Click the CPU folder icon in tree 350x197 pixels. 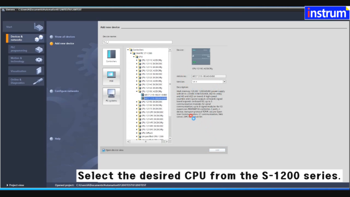[x=137, y=57]
